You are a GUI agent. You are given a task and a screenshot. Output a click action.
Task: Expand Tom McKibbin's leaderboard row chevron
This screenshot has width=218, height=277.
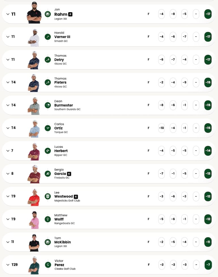[8, 242]
